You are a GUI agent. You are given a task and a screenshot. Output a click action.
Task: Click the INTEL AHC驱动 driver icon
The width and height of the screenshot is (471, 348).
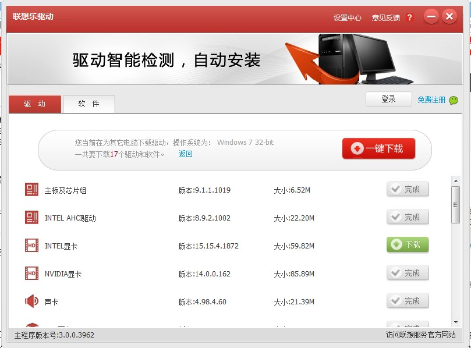click(x=31, y=217)
